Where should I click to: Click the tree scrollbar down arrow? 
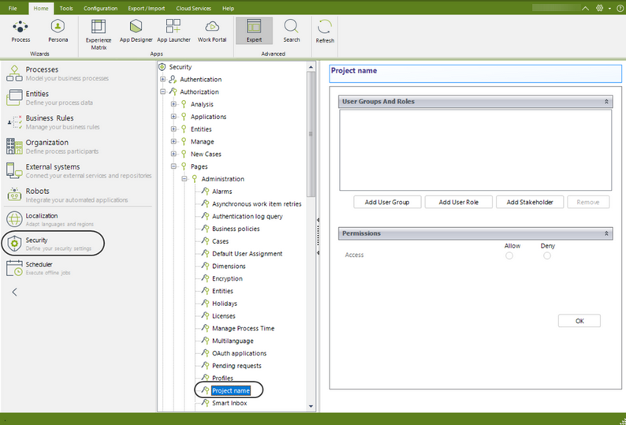(x=311, y=407)
